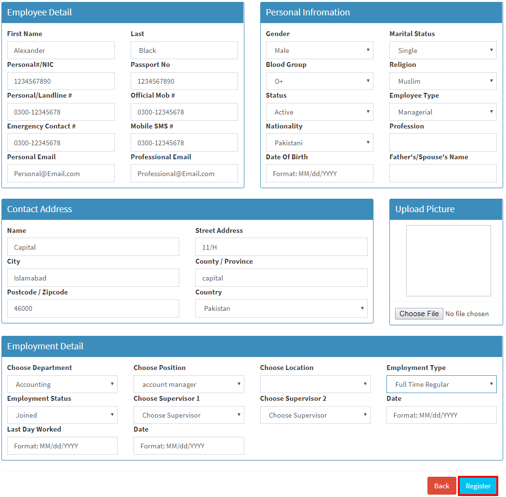The height and width of the screenshot is (497, 506).
Task: Expand the Choose Position dropdown
Action: click(189, 384)
